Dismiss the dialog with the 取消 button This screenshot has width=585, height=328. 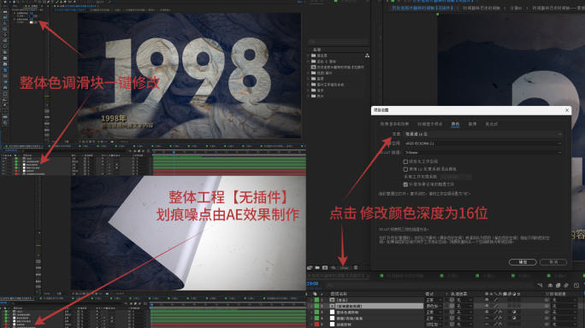(552, 262)
